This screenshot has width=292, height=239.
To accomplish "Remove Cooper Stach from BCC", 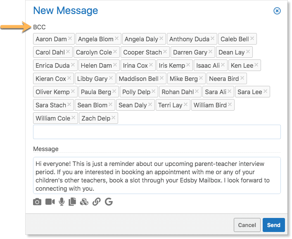I will 165,52.
